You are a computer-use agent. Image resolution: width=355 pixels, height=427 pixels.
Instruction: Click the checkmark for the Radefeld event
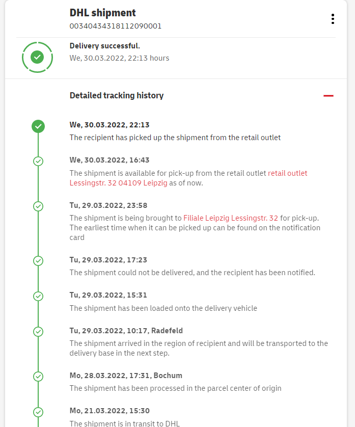point(38,332)
